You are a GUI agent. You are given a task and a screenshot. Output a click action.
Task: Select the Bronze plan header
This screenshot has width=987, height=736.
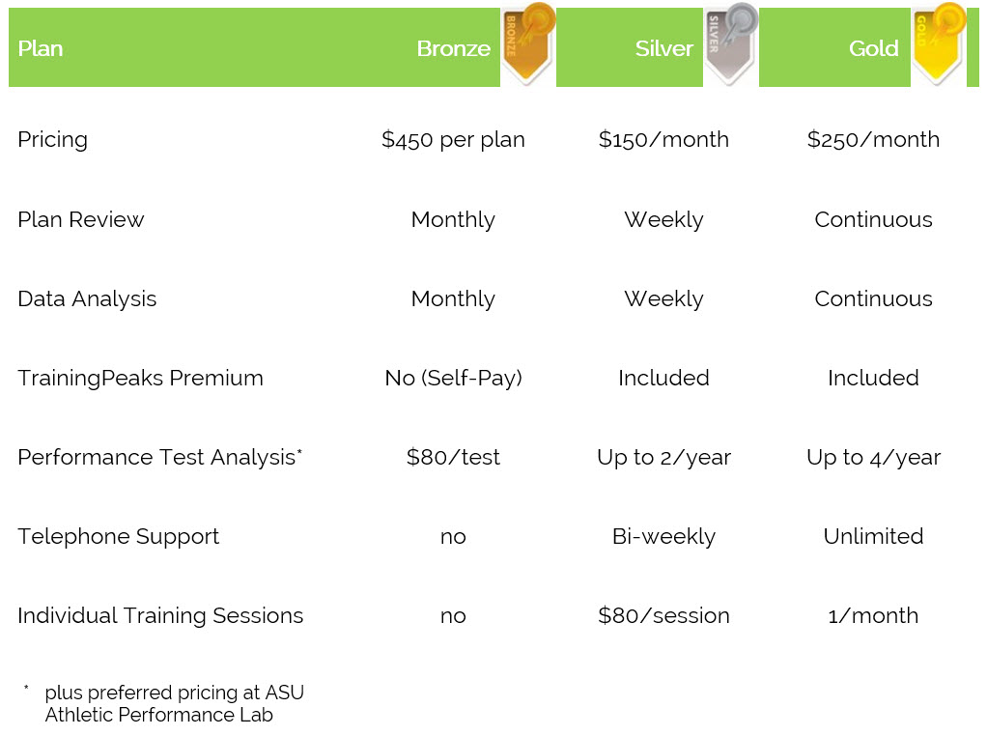click(453, 48)
